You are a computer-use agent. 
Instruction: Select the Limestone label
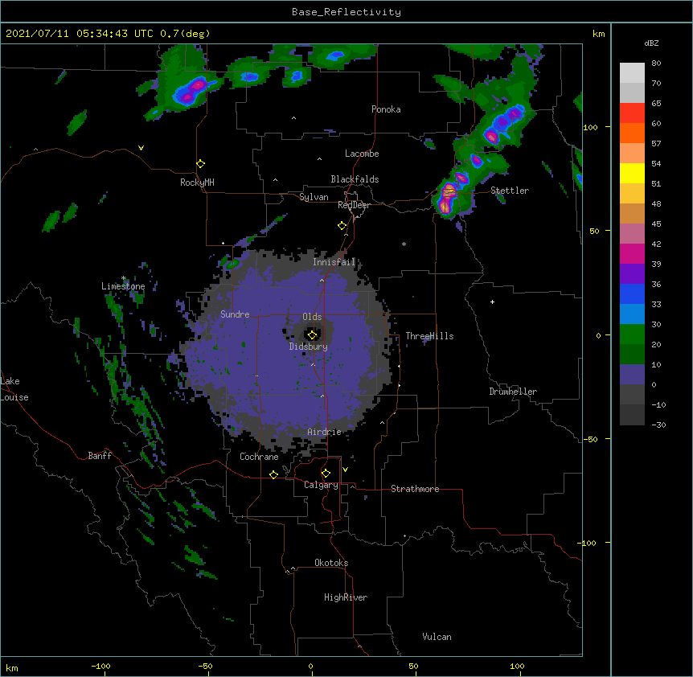pos(123,286)
